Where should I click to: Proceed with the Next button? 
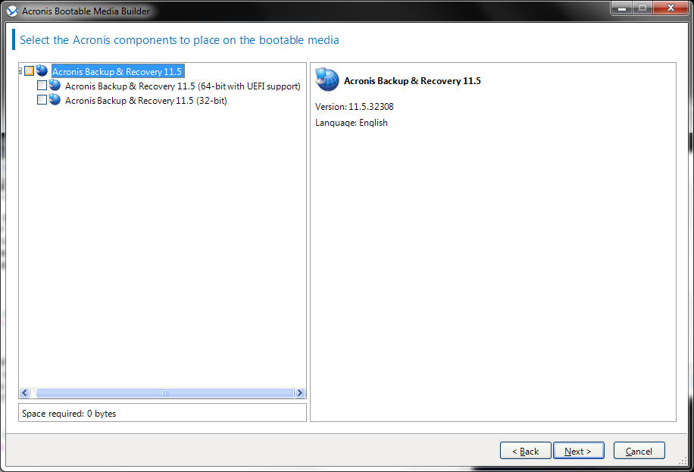click(x=579, y=451)
